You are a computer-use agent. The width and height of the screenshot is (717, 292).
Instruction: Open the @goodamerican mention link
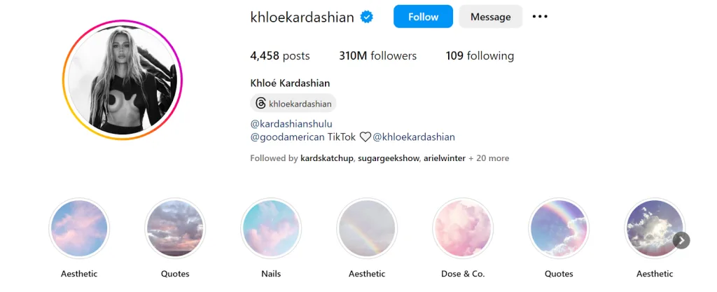point(287,137)
